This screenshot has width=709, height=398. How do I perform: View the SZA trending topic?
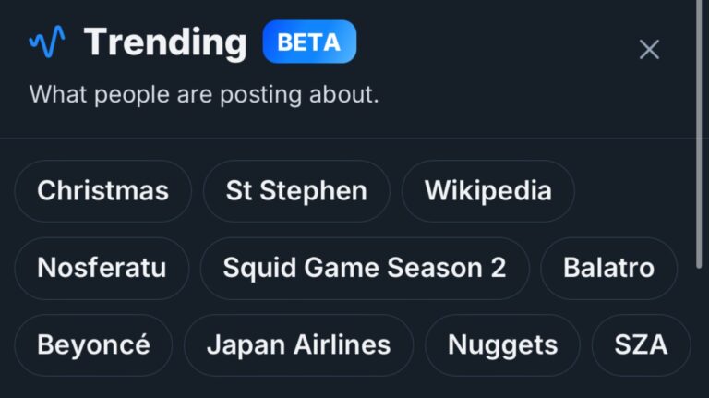tap(641, 345)
